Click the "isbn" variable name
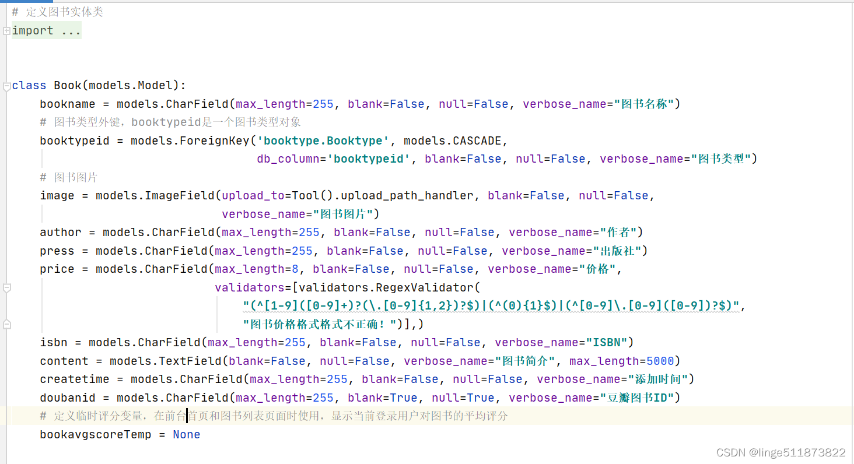The width and height of the screenshot is (854, 464). click(x=54, y=342)
